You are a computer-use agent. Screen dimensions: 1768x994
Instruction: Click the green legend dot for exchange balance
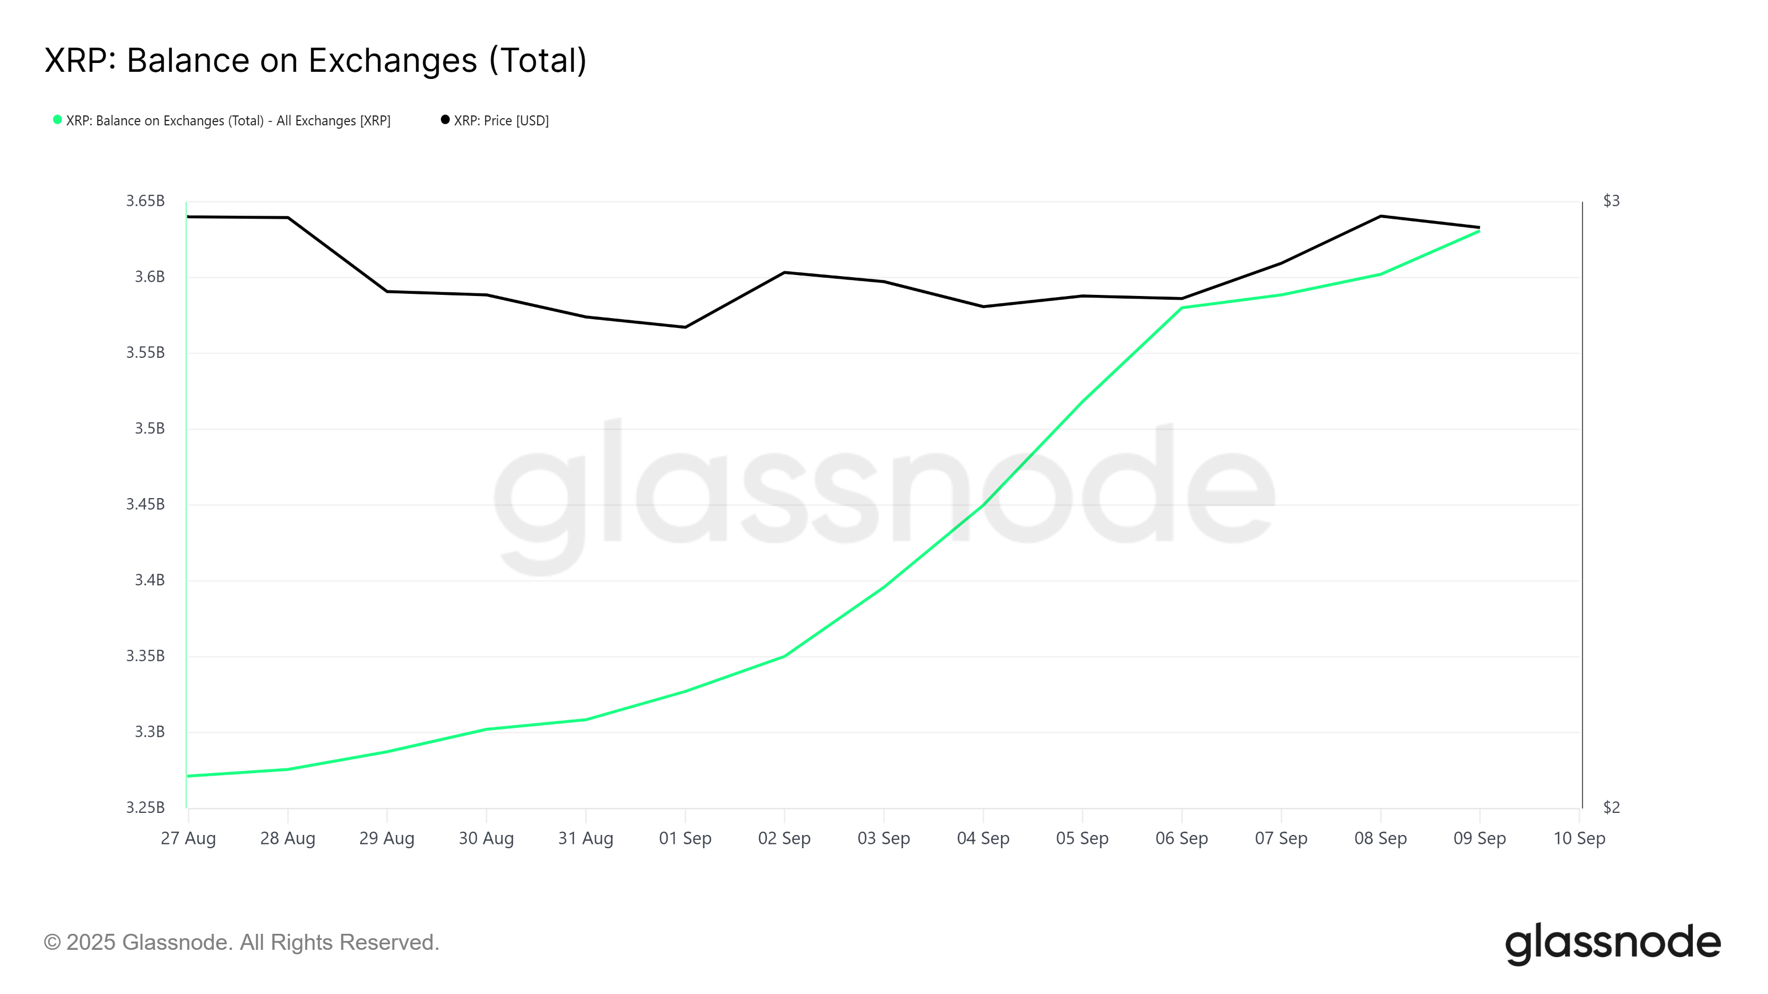tap(57, 120)
